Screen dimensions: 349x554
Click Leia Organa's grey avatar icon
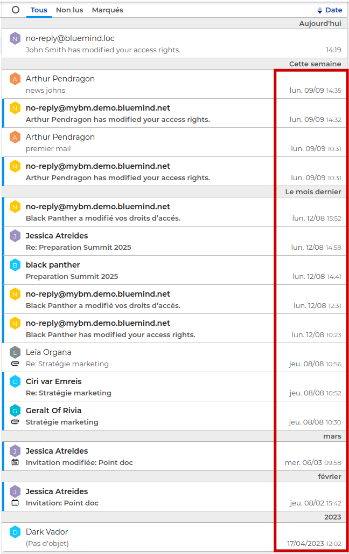click(x=15, y=352)
